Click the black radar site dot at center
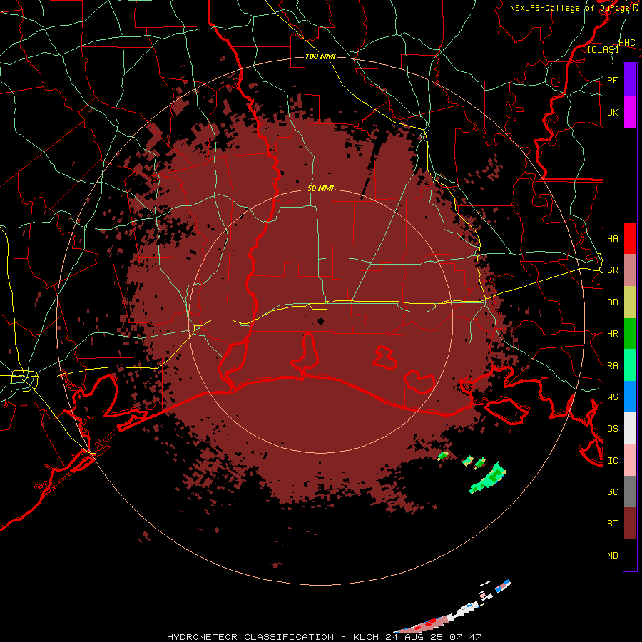This screenshot has height=642, width=642. (320, 322)
